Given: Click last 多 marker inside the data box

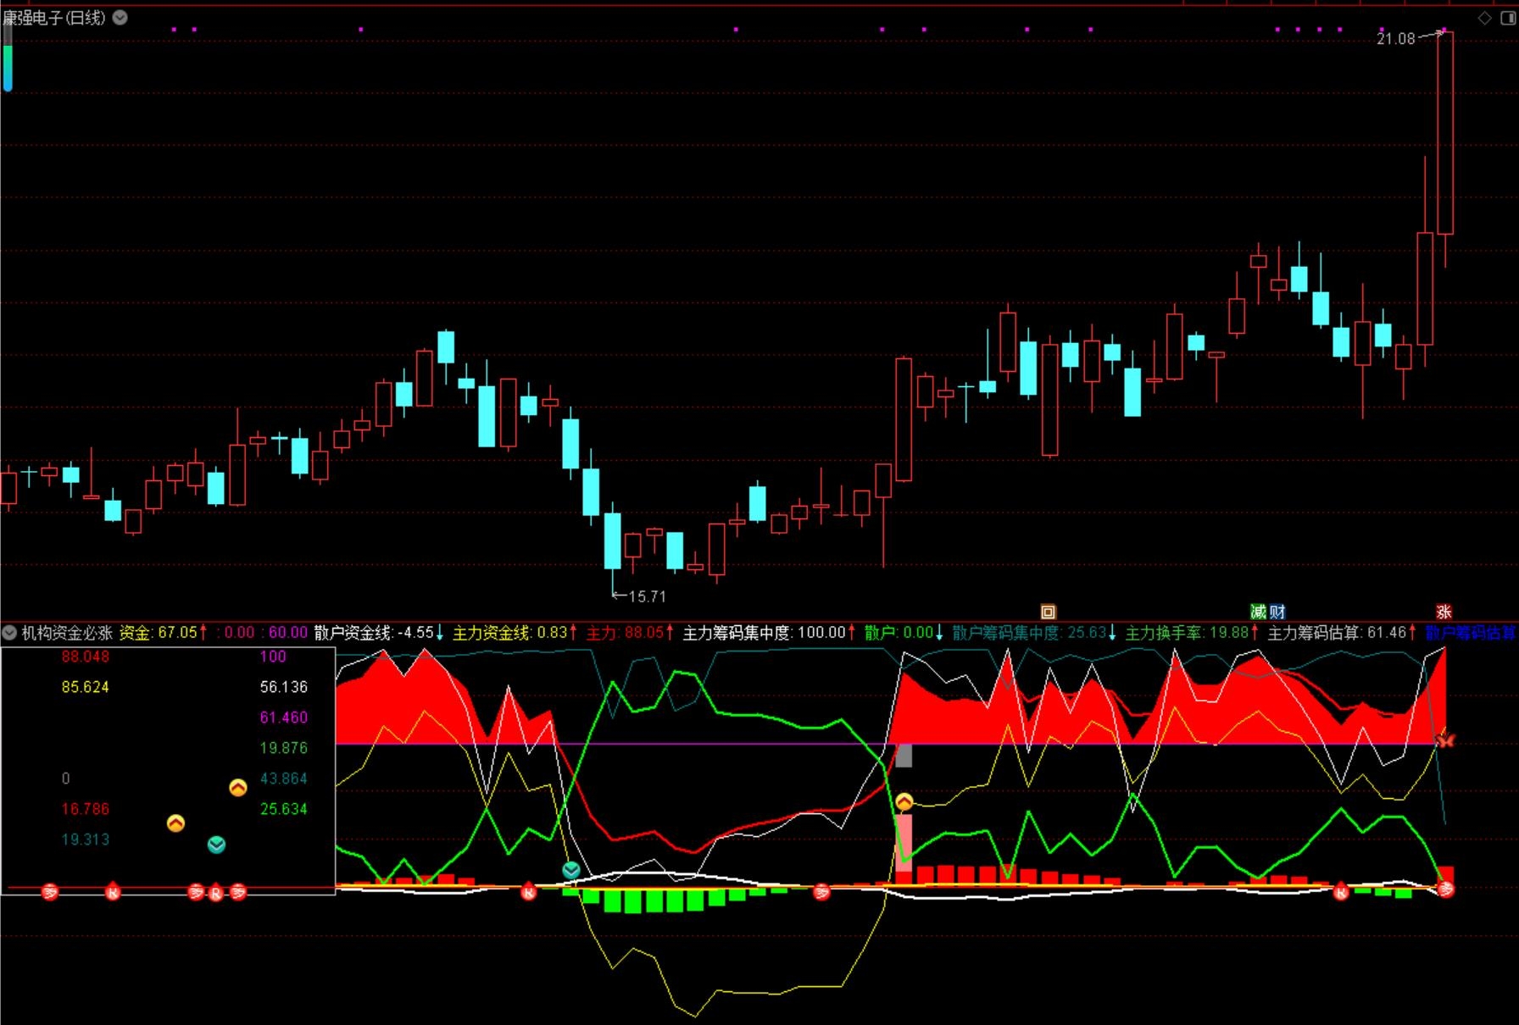Looking at the screenshot, I should point(238,892).
